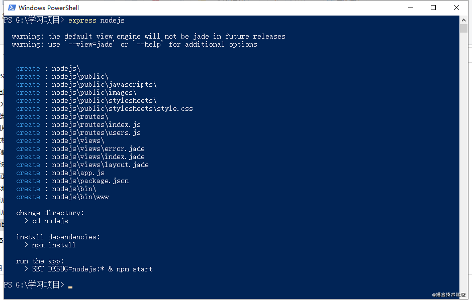Click the 'express nodejs' command text
This screenshot has width=472, height=303.
coord(97,21)
